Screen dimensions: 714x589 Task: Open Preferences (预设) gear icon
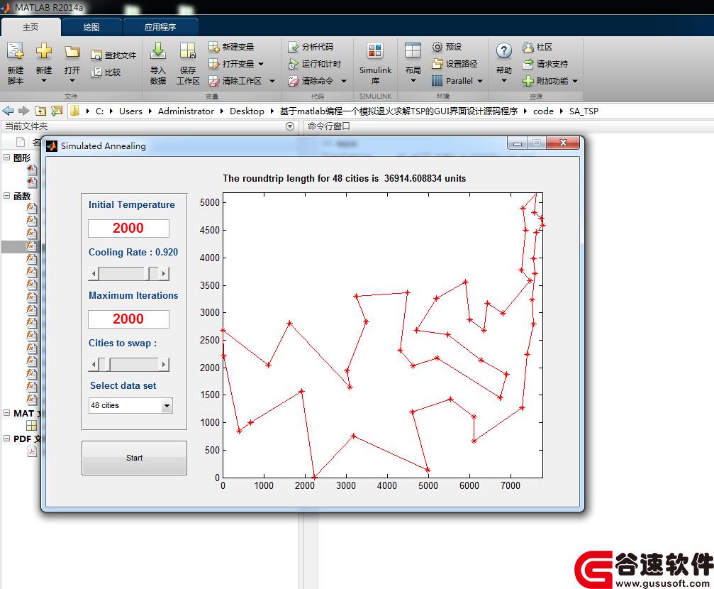click(437, 47)
